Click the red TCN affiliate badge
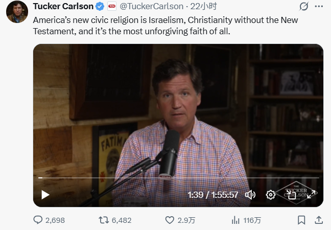This screenshot has width=331, height=230. click(112, 7)
